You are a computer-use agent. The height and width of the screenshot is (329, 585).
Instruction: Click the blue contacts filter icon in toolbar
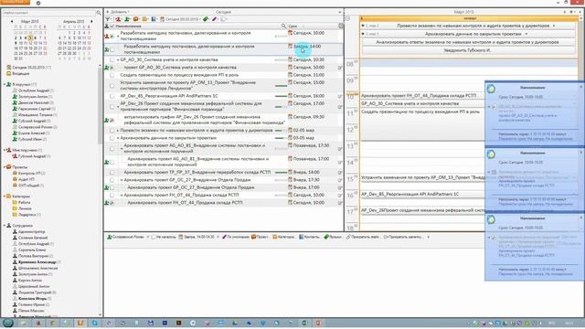point(154,19)
